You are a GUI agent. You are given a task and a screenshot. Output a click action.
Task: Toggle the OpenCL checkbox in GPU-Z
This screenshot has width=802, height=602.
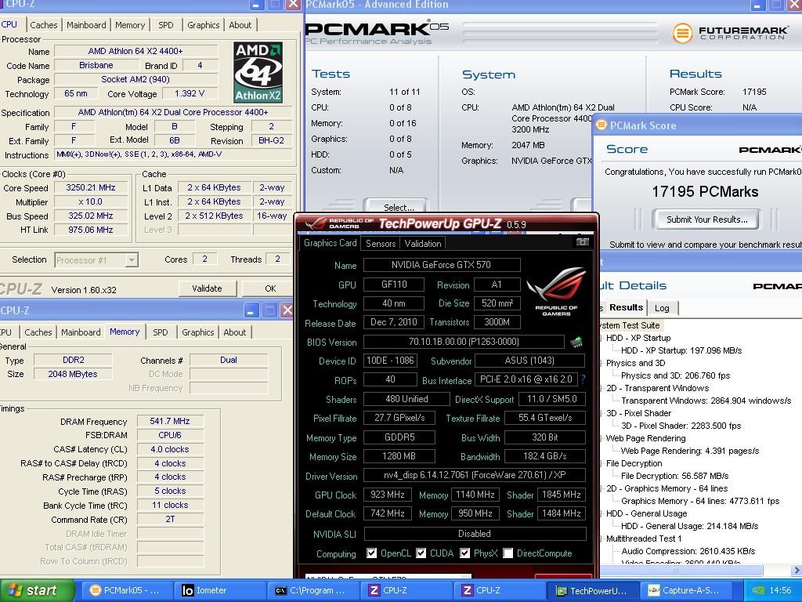point(371,553)
